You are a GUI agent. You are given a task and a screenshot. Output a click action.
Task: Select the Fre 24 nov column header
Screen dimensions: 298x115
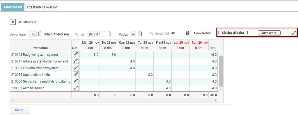[x=162, y=45]
